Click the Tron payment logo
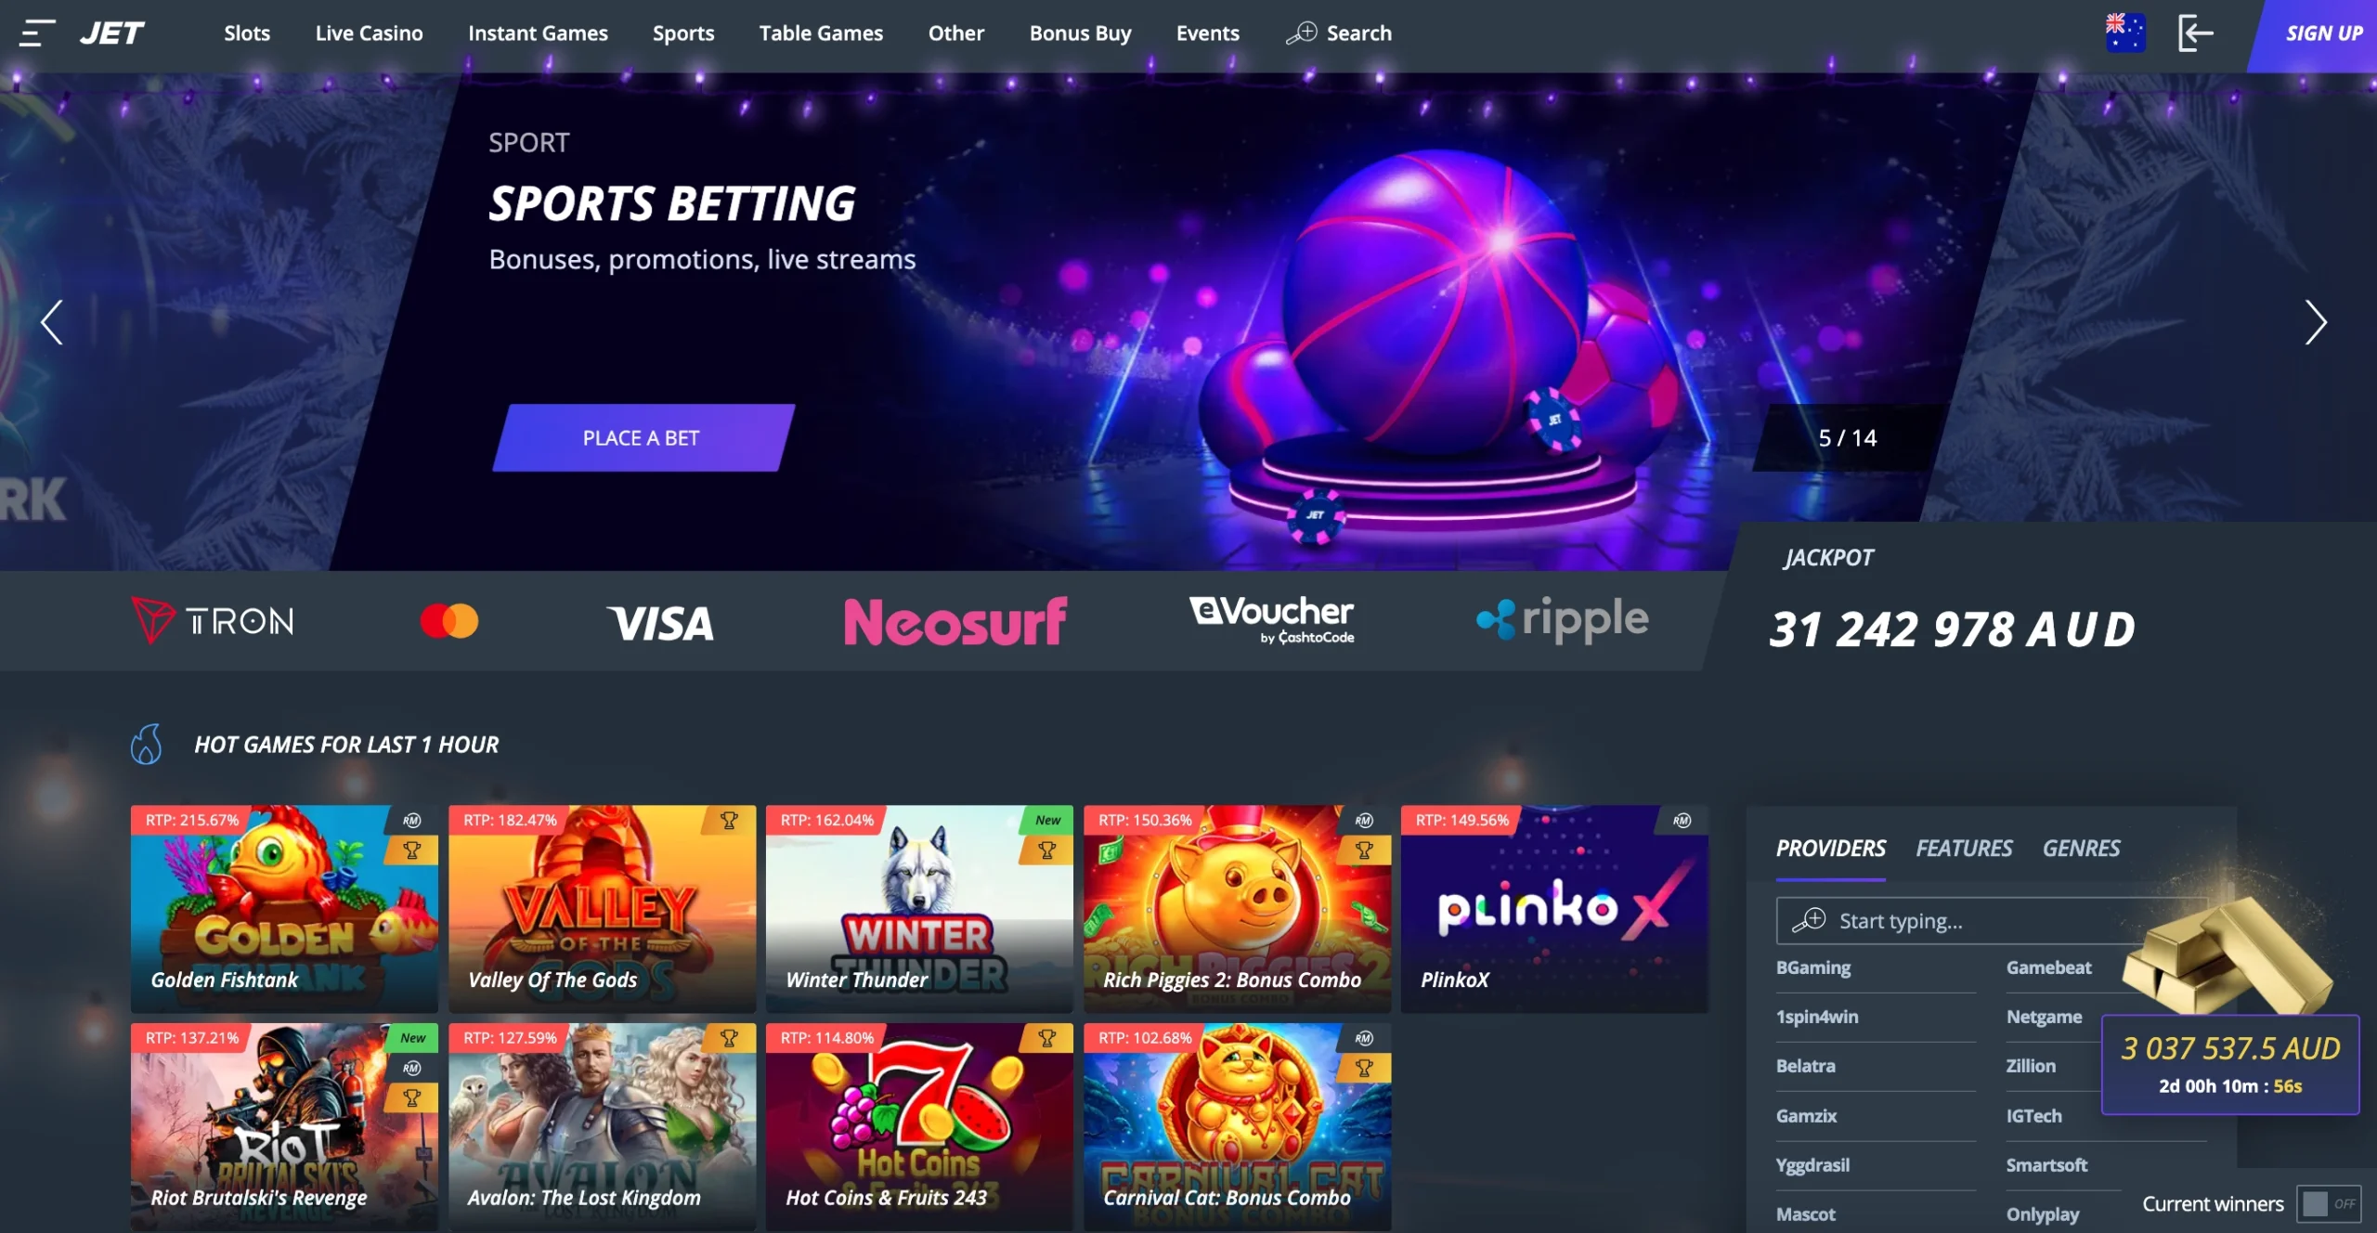Viewport: 2377px width, 1233px height. pos(213,620)
